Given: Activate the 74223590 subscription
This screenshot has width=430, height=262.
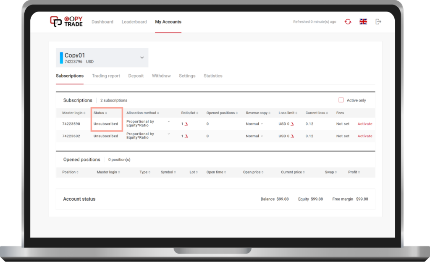Looking at the screenshot, I should coord(364,124).
